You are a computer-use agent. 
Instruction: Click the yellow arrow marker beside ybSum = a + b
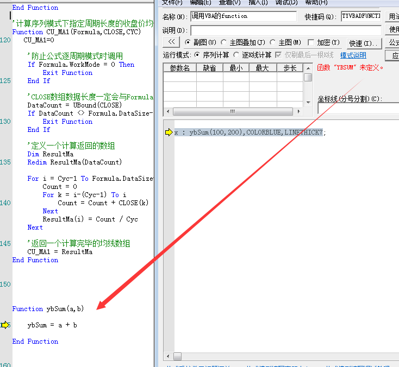click(x=5, y=325)
